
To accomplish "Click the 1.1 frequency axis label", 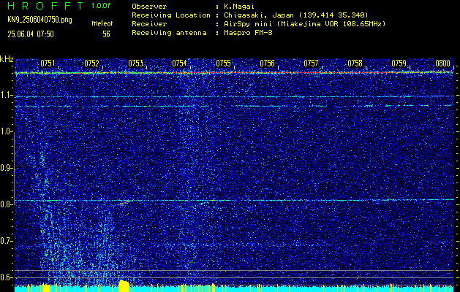I will click(x=6, y=96).
